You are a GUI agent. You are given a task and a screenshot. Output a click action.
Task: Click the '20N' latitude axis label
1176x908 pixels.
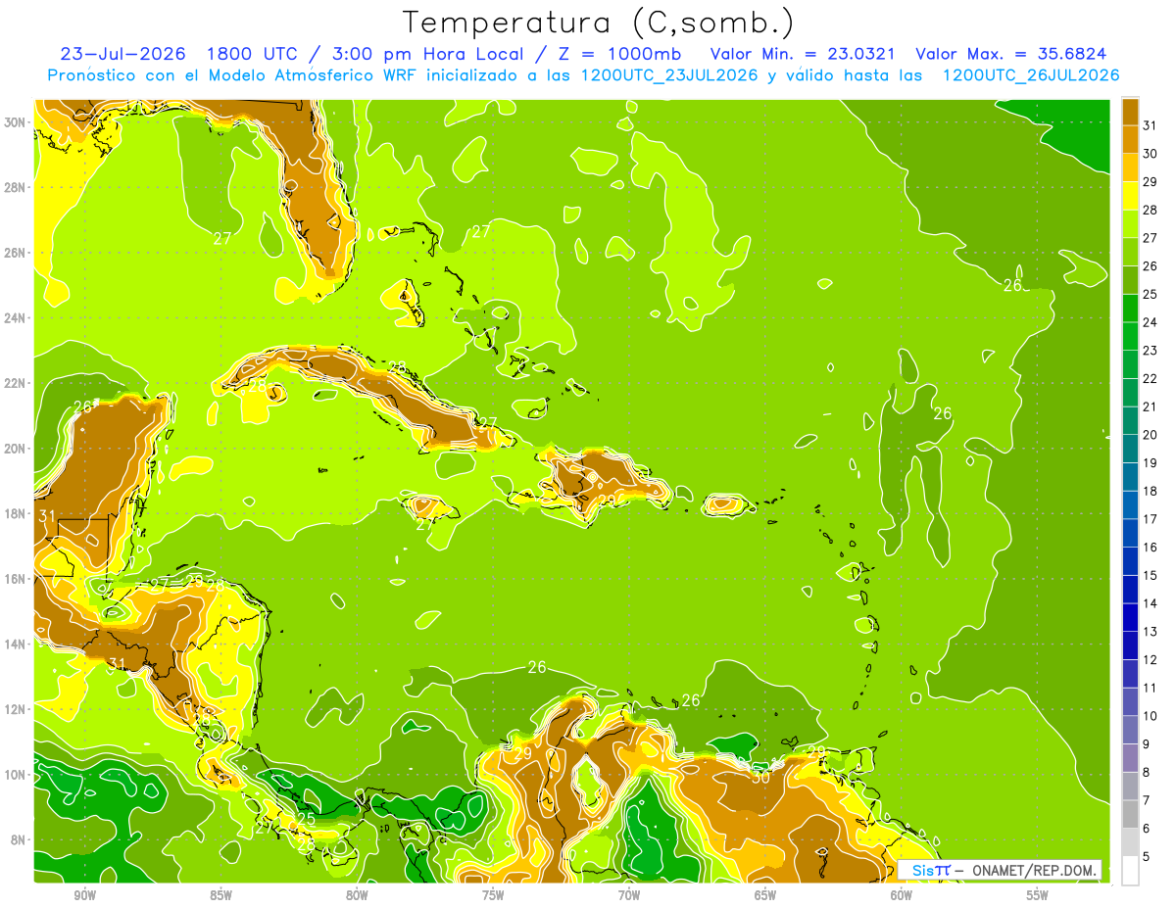coord(15,449)
